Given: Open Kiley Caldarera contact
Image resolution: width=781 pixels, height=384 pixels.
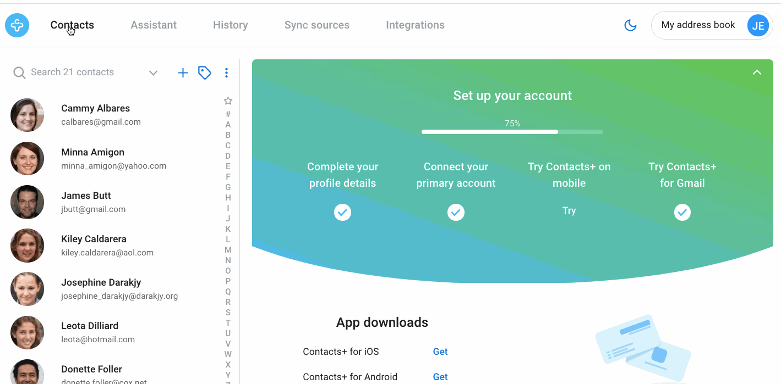Looking at the screenshot, I should 110,245.
